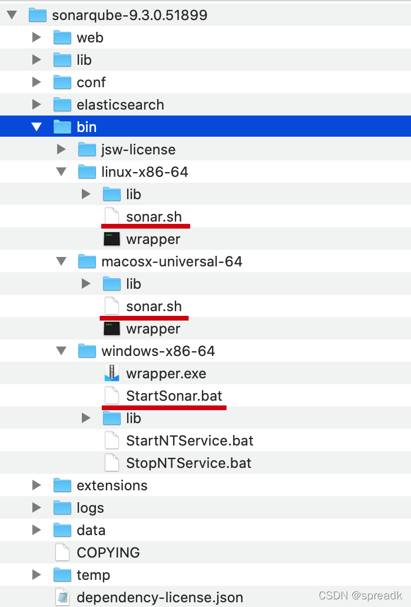Screen dimensions: 411x607
Task: Expand the conf folder disclosure triangle
Action: coord(37,83)
